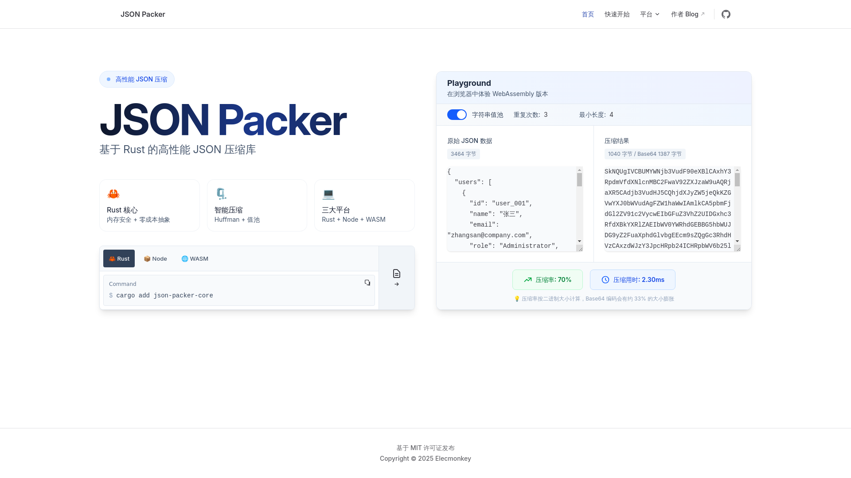
Task: Select the Rust install tab
Action: pos(119,258)
